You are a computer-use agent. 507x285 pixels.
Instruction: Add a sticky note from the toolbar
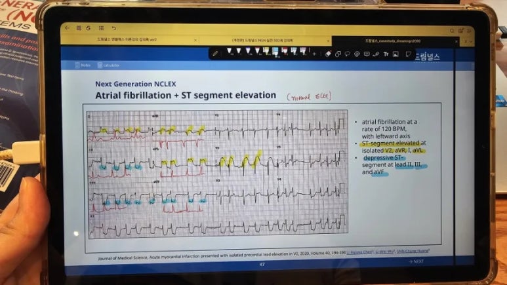409,54
